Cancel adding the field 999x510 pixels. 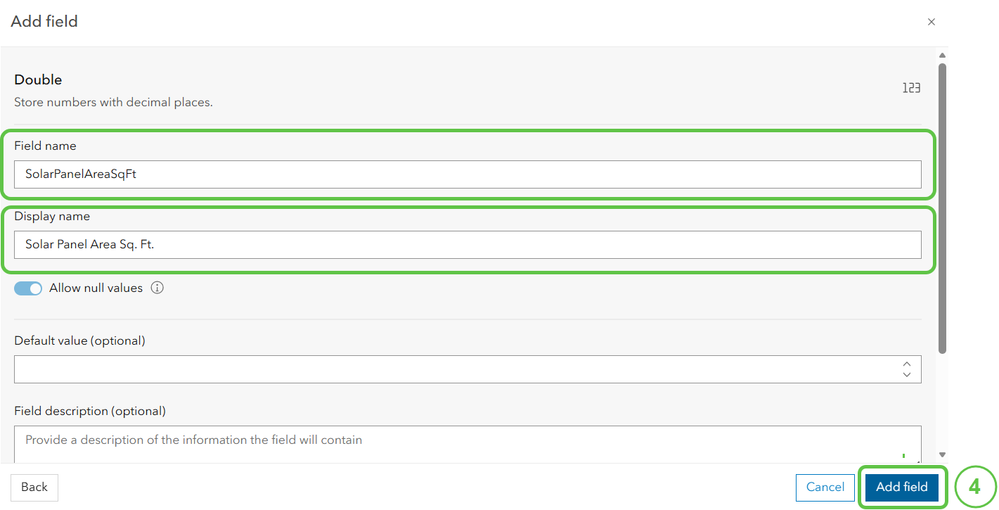pyautogui.click(x=825, y=487)
